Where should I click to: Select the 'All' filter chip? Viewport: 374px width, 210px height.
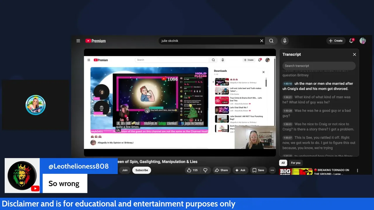[283, 163]
